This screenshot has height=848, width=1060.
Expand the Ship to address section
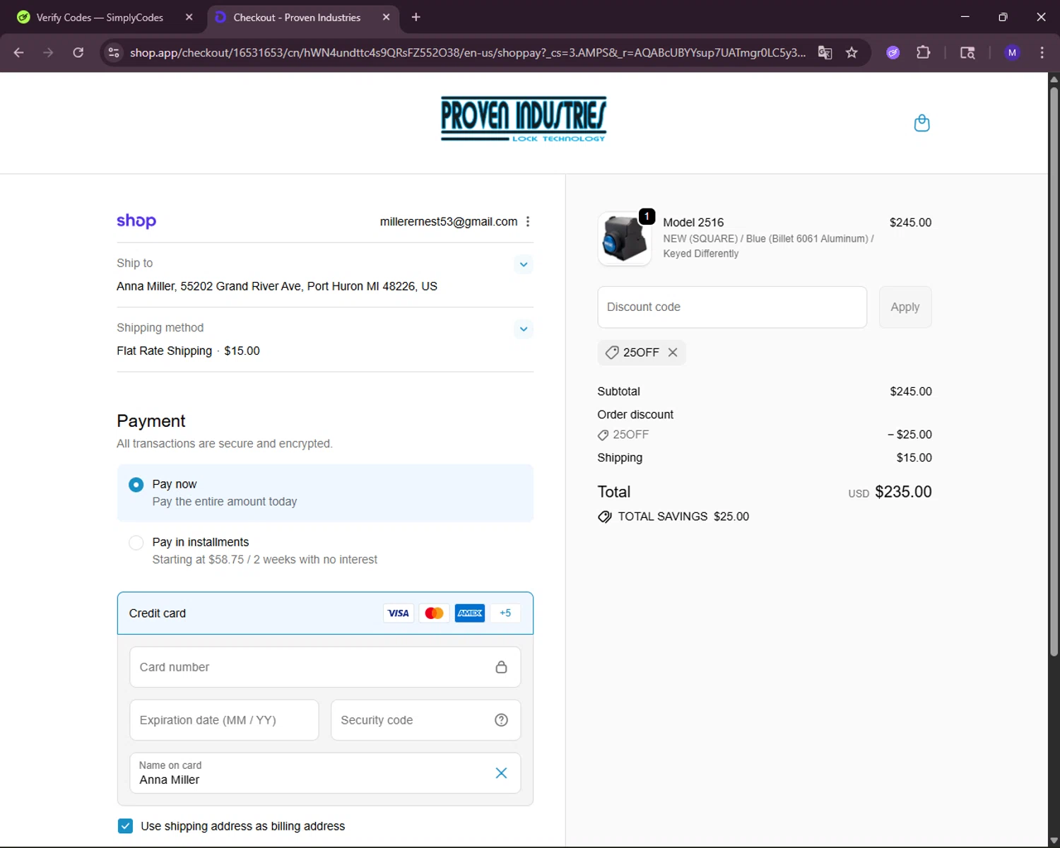coord(524,264)
